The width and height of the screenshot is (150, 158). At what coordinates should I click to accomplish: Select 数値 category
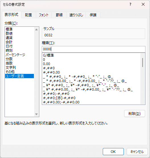pyautogui.click(x=19, y=33)
